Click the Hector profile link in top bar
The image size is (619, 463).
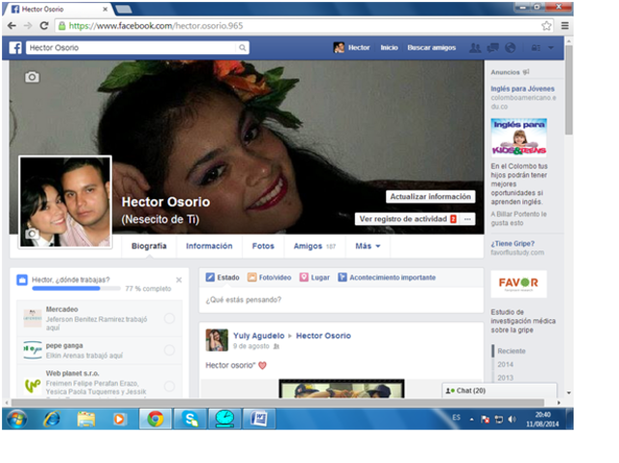(x=352, y=47)
